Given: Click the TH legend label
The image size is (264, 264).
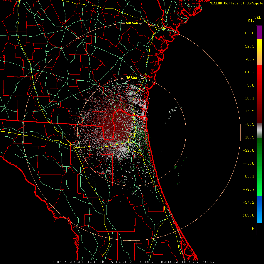Looking at the screenshot, I should click(x=252, y=229).
